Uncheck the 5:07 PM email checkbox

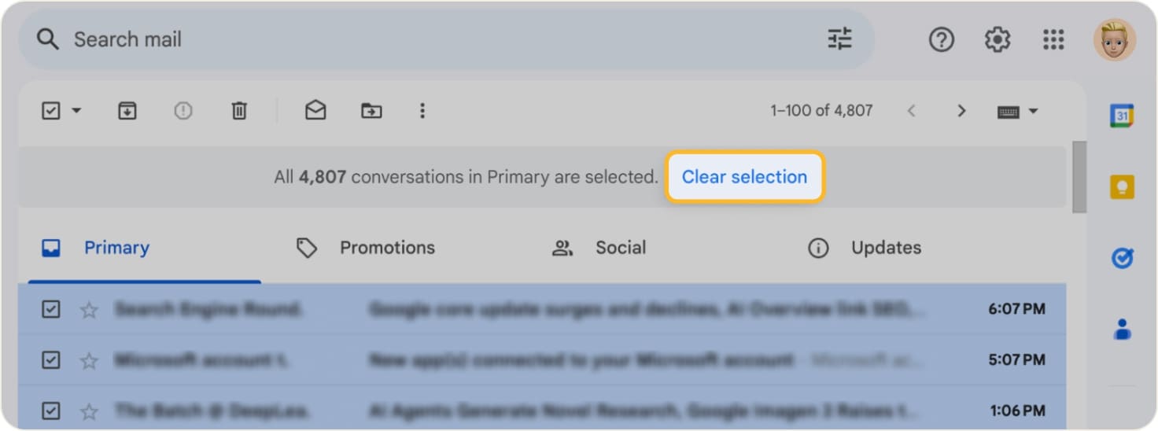pos(51,360)
